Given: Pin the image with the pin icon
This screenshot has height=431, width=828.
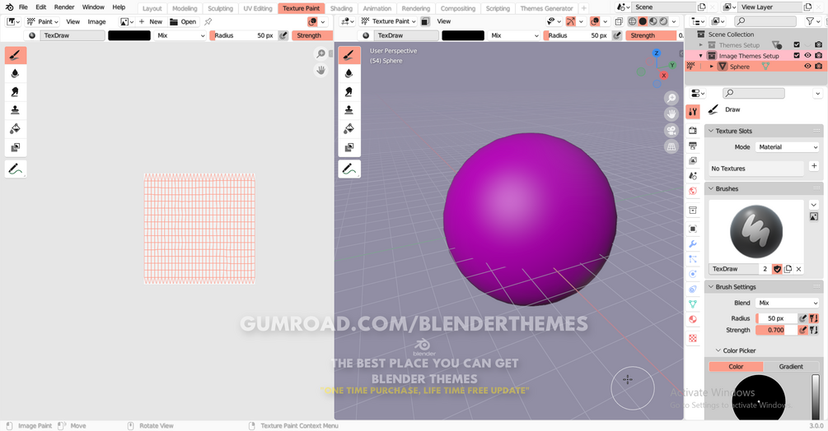Looking at the screenshot, I should (208, 21).
